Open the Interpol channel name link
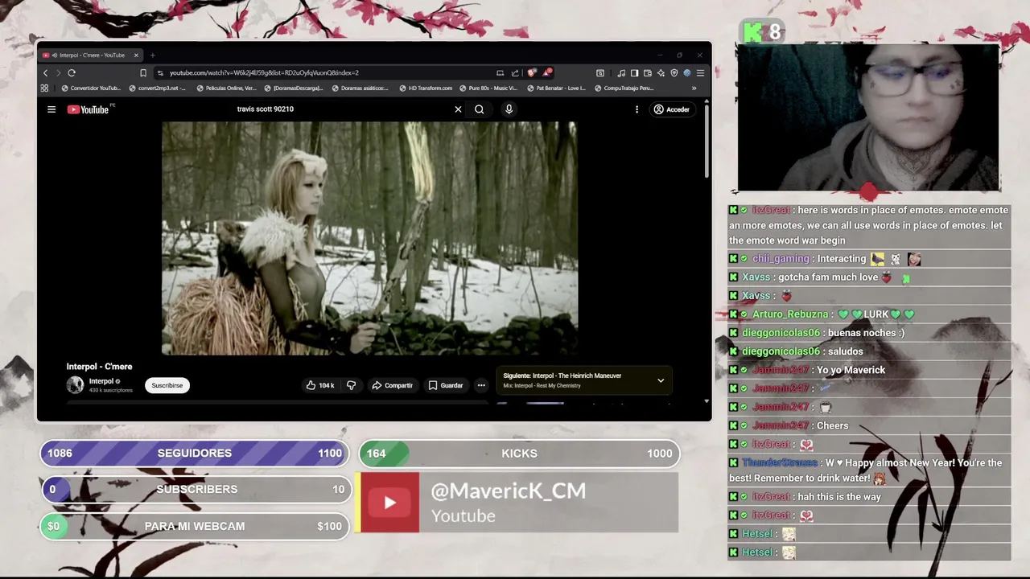Screen dimensions: 1030x579 [x=101, y=381]
